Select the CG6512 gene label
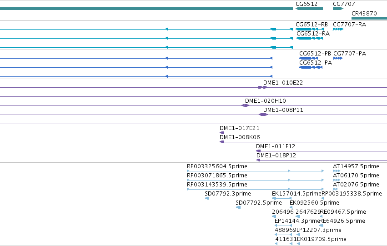Screen dimensions: 387x246 (307, 4)
